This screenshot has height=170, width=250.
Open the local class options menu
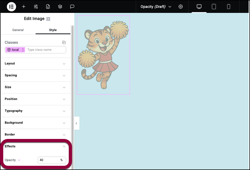(x=23, y=50)
